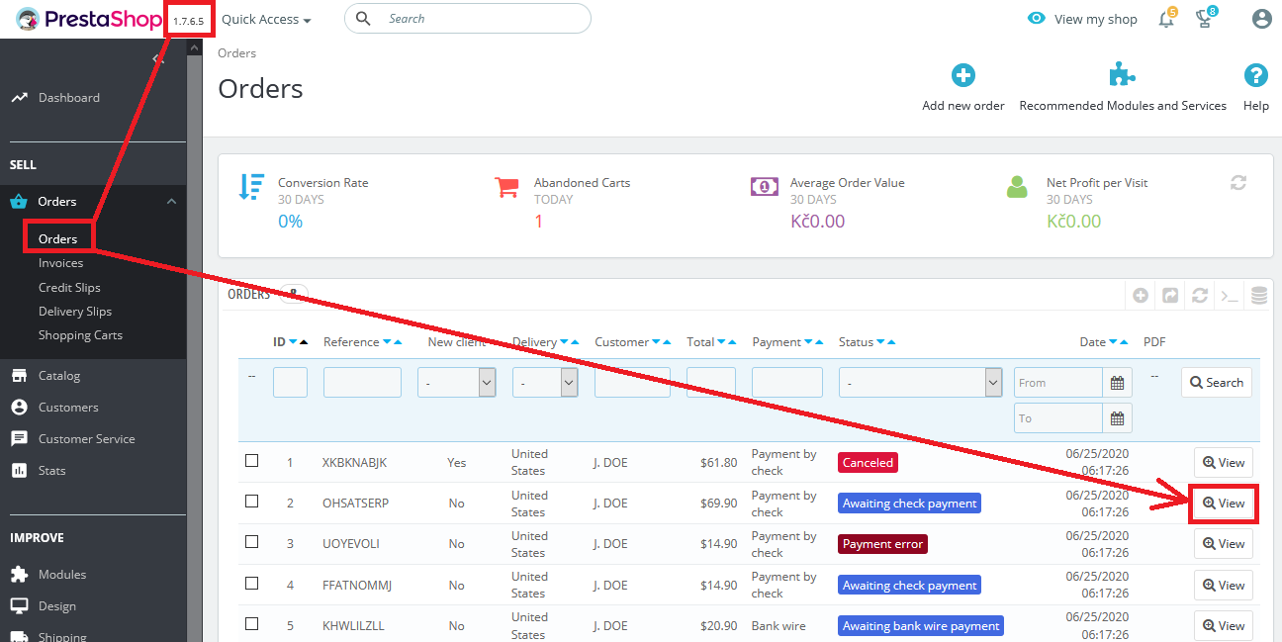The width and height of the screenshot is (1282, 642).
Task: Open the notifications bell icon
Action: [x=1166, y=19]
